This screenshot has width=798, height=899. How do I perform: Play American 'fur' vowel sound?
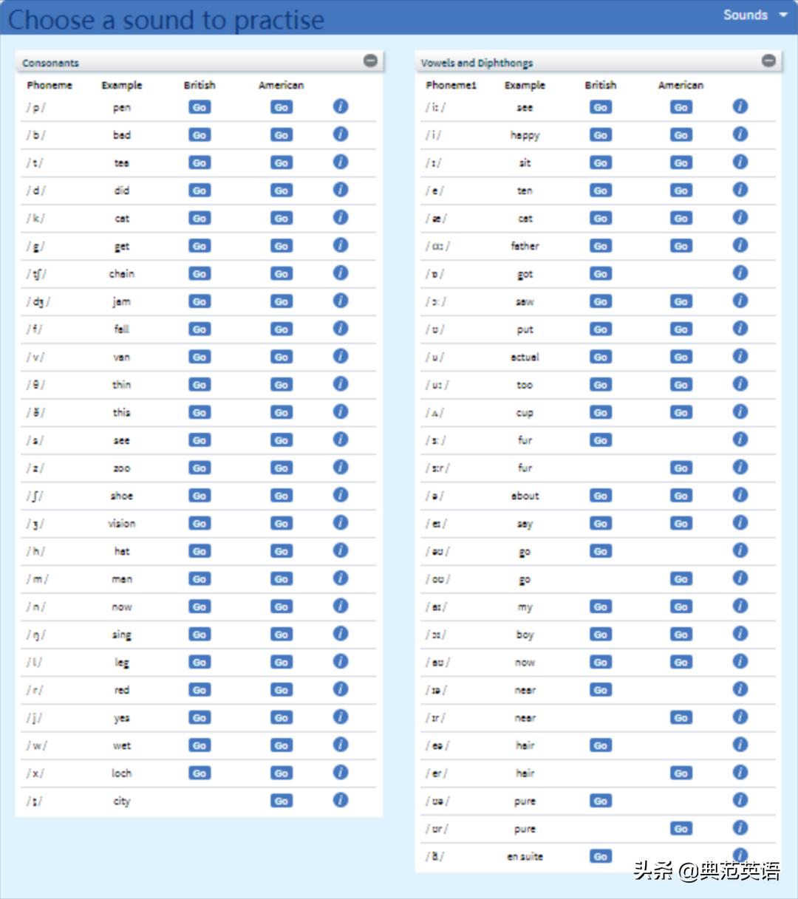681,468
